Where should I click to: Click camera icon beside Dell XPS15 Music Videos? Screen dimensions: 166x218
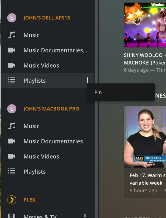pos(12,65)
